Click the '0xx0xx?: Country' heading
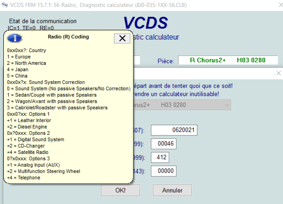Screen dimensions: 283x204 point(27,50)
